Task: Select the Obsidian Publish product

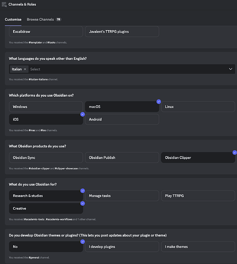Action: coord(122,158)
